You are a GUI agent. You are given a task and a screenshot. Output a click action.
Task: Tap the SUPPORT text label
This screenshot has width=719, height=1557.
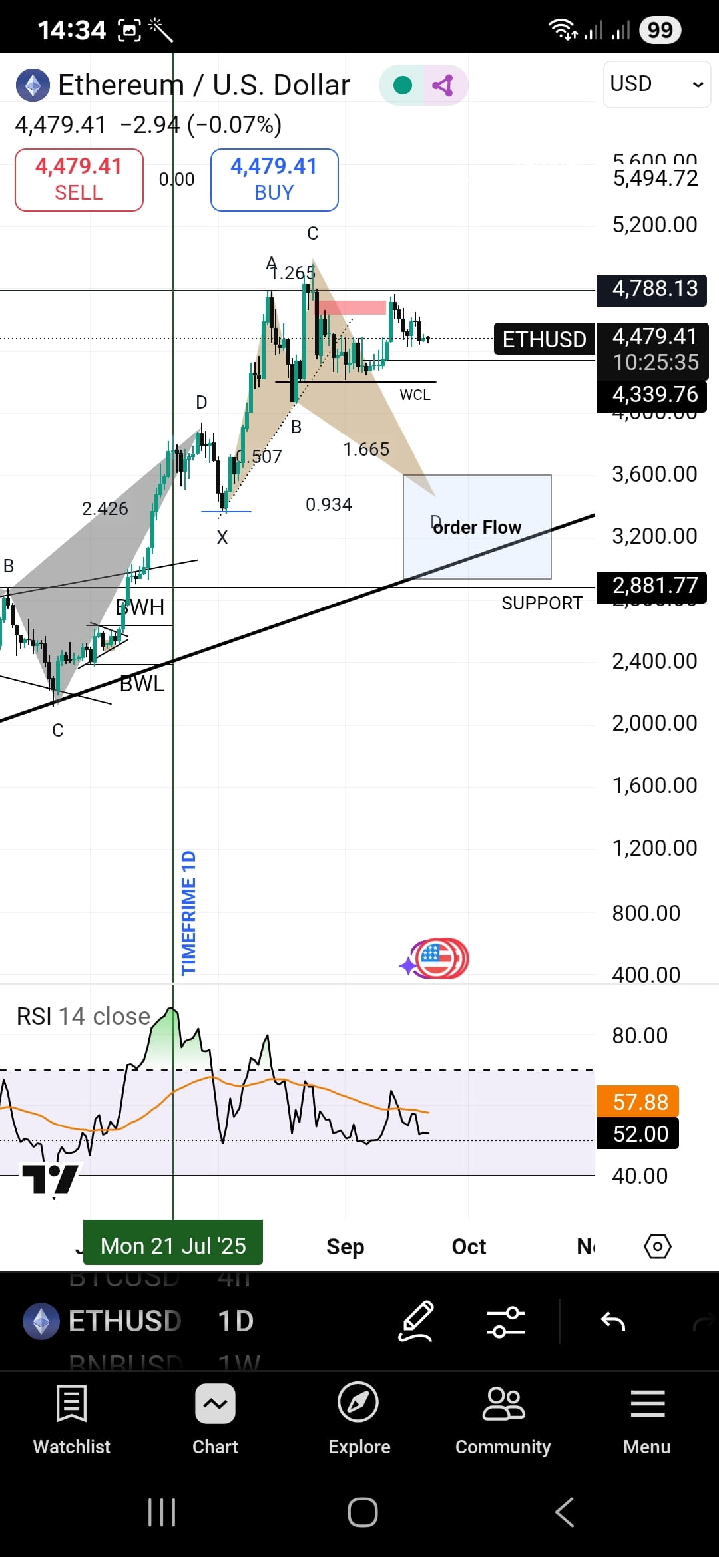point(542,604)
